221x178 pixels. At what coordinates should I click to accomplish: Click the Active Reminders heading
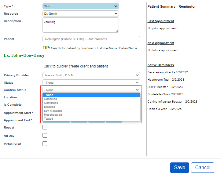(x=160, y=65)
